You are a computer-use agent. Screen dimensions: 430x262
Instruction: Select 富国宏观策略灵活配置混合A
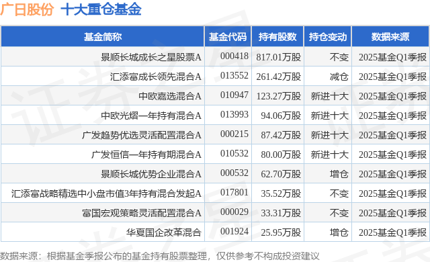click(142, 213)
